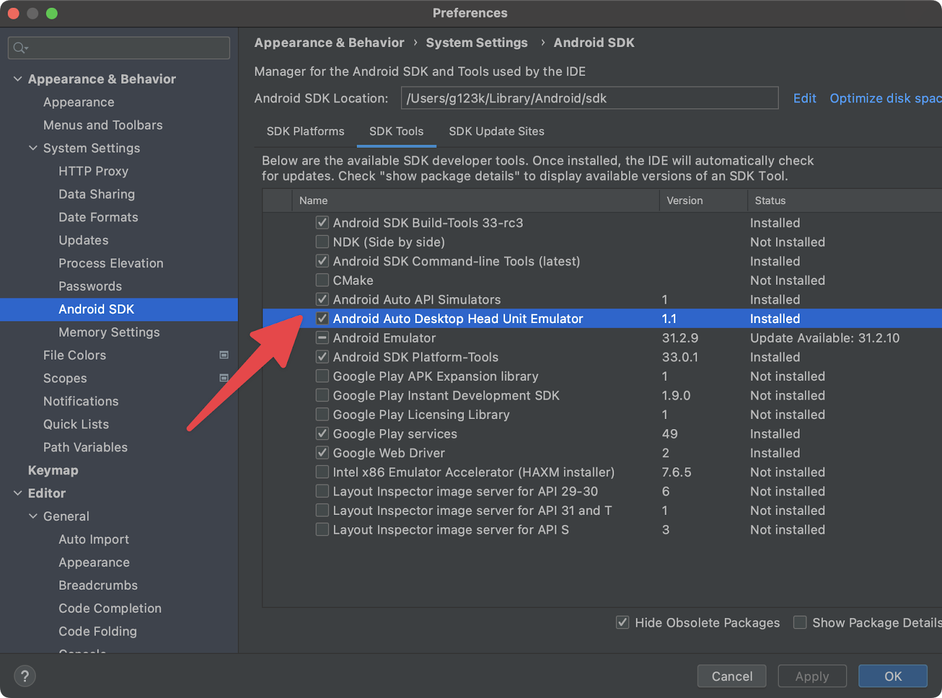Viewport: 942px width, 698px height.
Task: Sort by the Name column header
Action: (x=476, y=201)
